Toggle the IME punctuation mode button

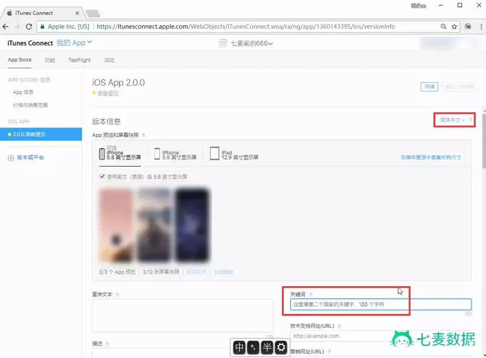tap(254, 347)
